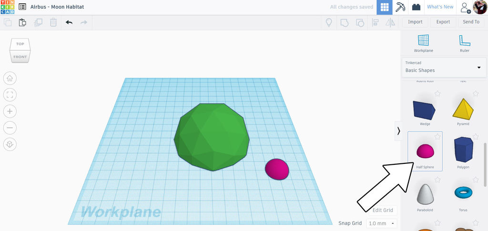Collapse the shapes panel with chevron

tap(398, 131)
